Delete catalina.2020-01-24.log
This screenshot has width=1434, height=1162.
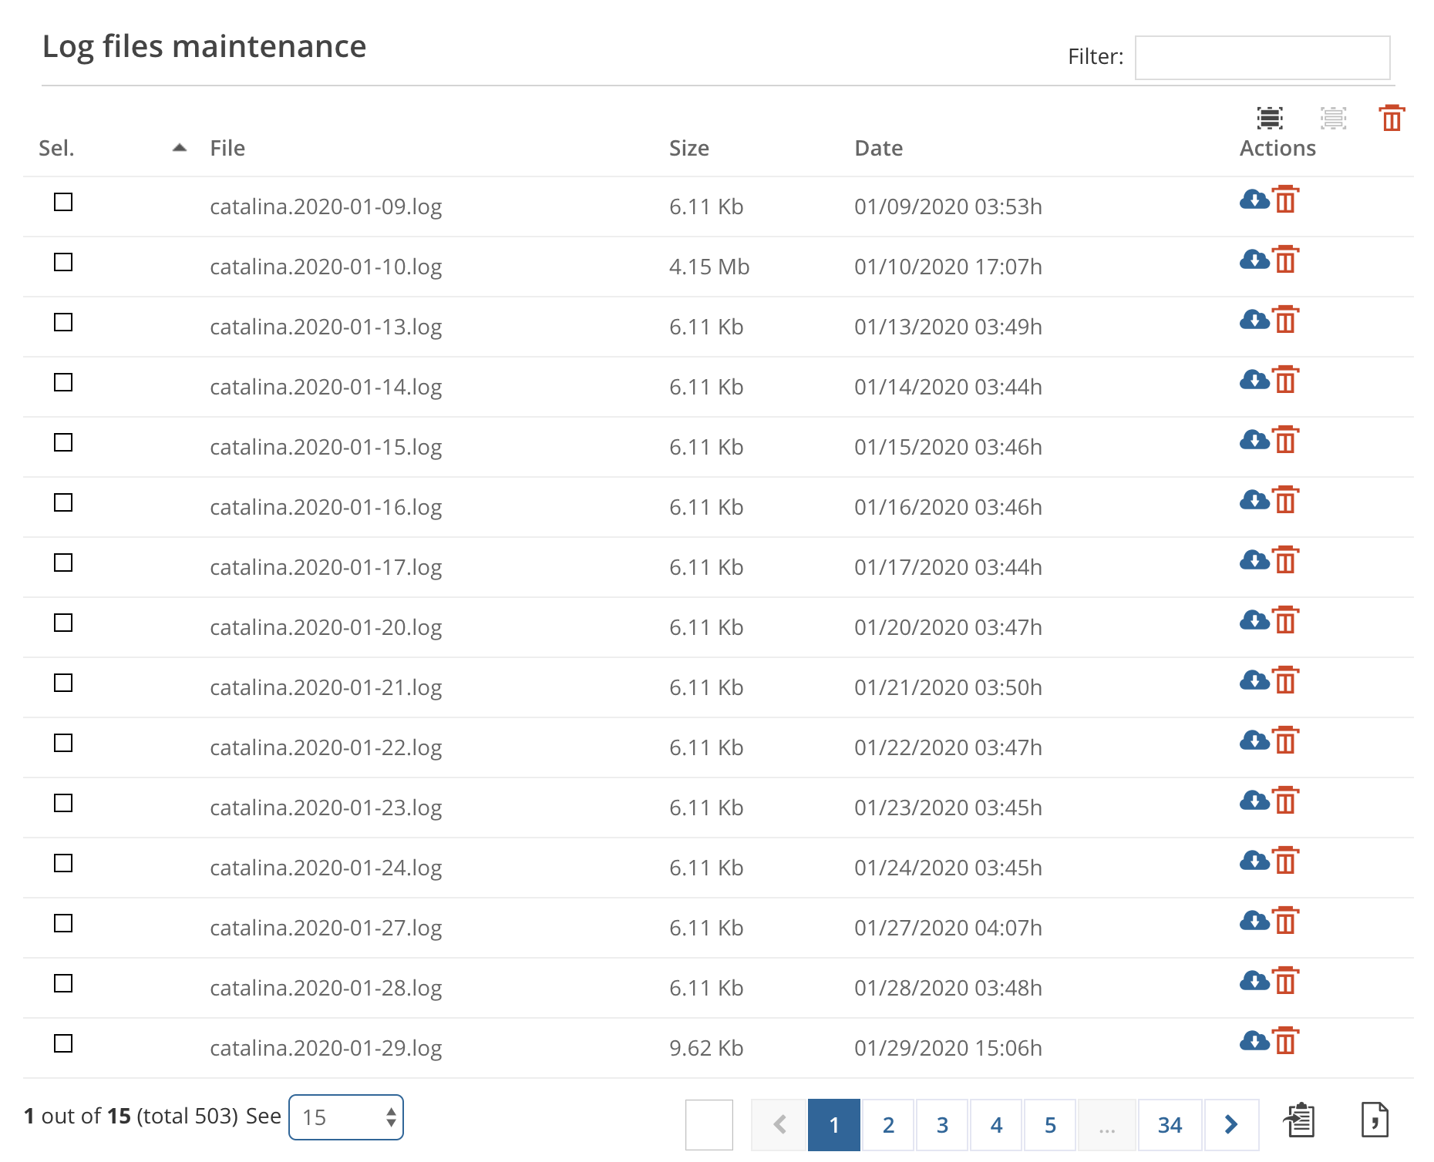(1285, 860)
